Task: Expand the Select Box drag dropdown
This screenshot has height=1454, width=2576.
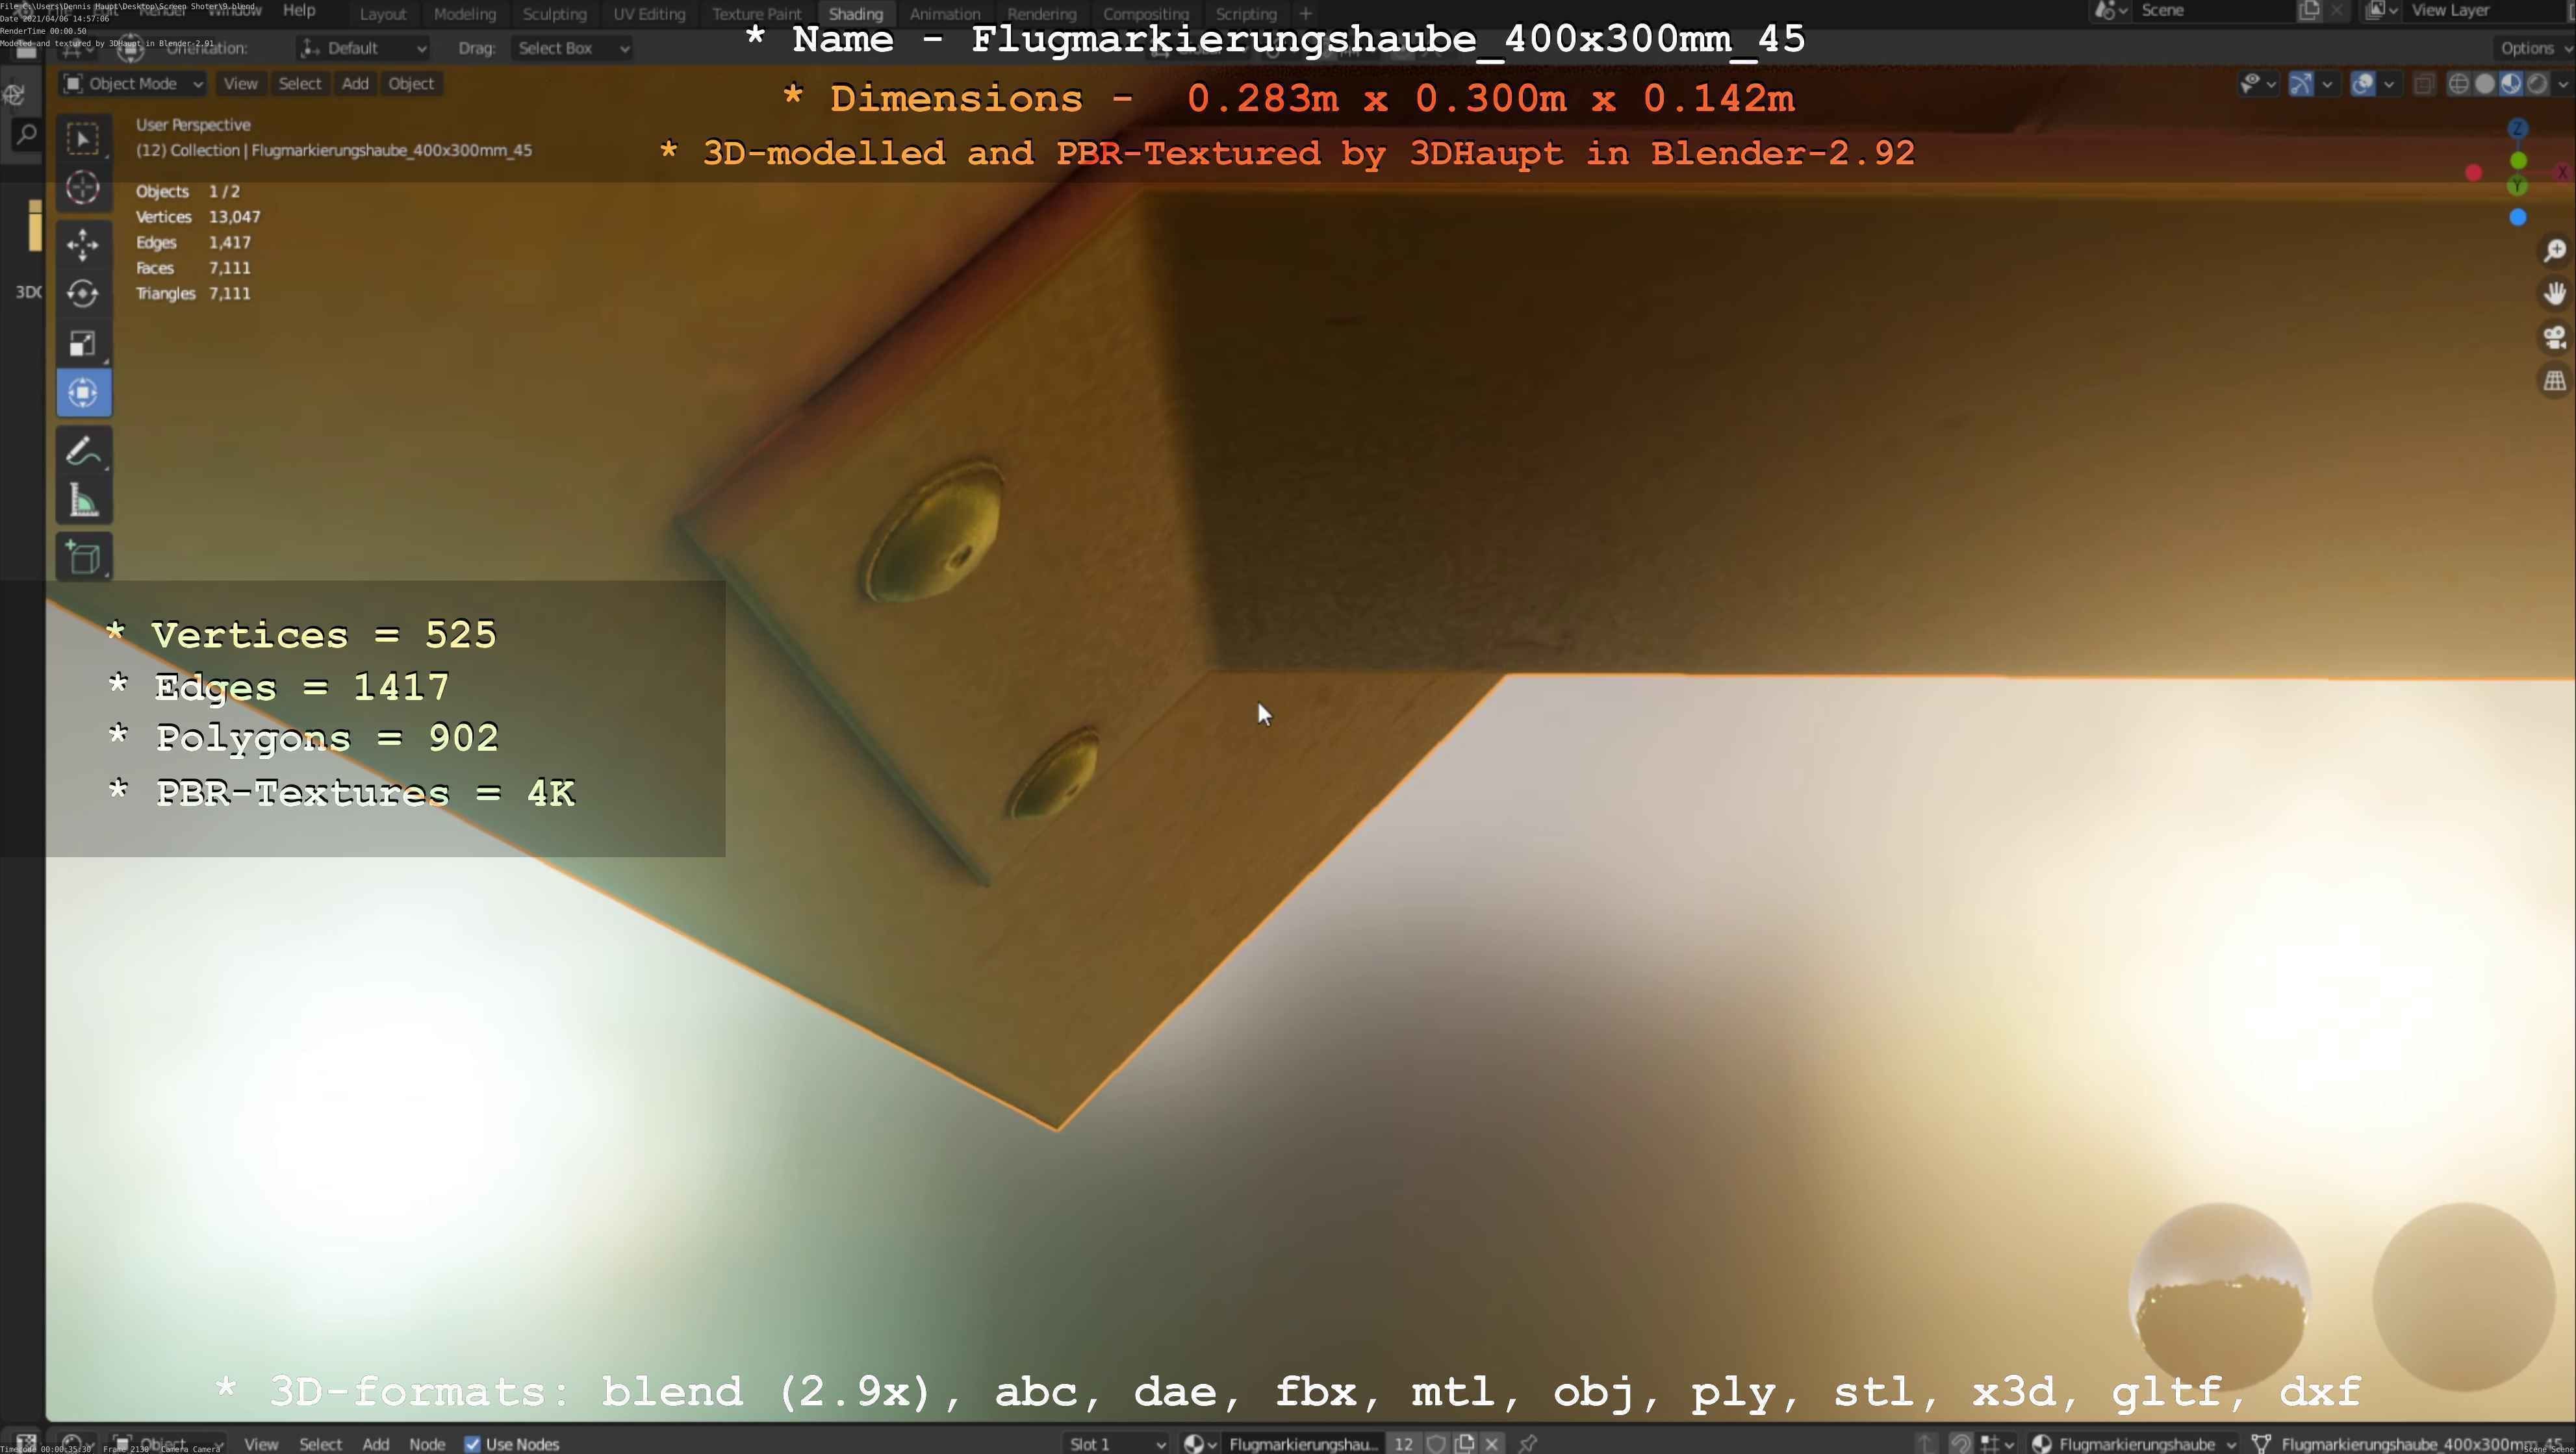Action: point(572,48)
